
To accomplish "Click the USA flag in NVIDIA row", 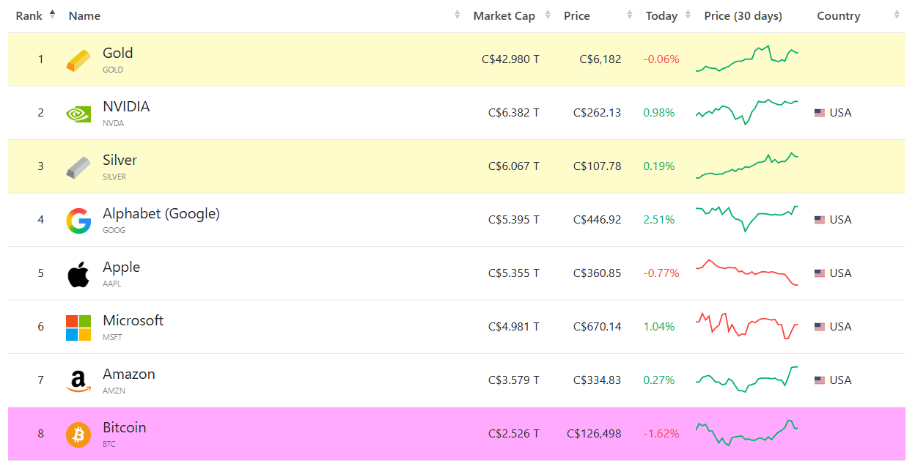I will [820, 113].
